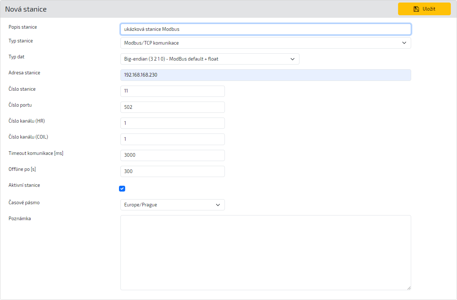The image size is (457, 300).
Task: Click the Aktivní stanice label
Action: 24,185
